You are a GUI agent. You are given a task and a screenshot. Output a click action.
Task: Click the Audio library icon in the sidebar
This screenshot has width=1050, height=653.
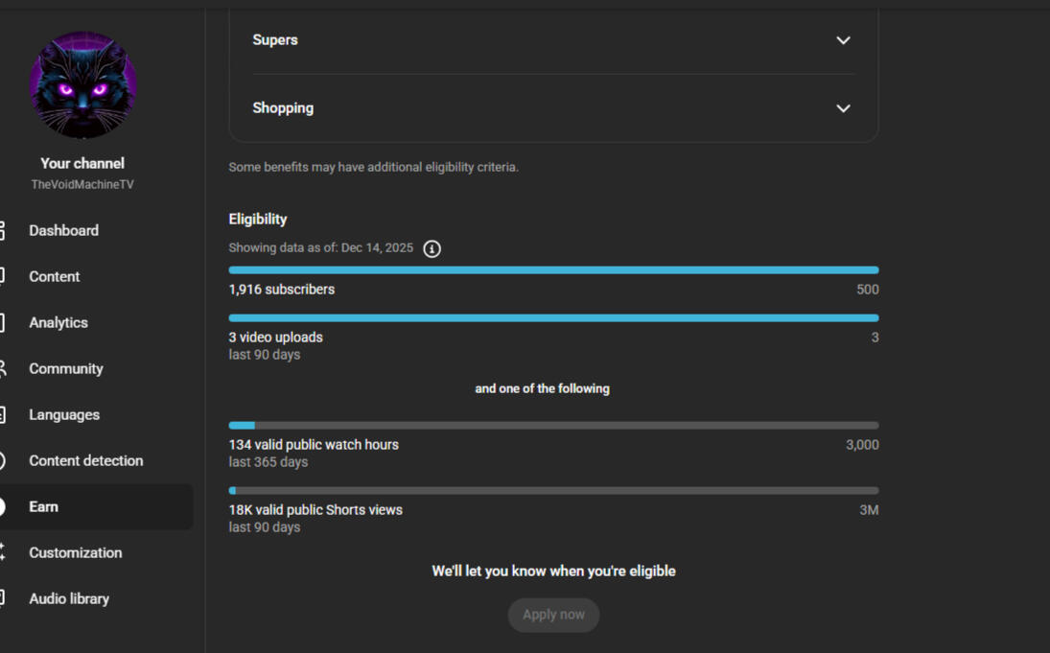[x=3, y=599]
